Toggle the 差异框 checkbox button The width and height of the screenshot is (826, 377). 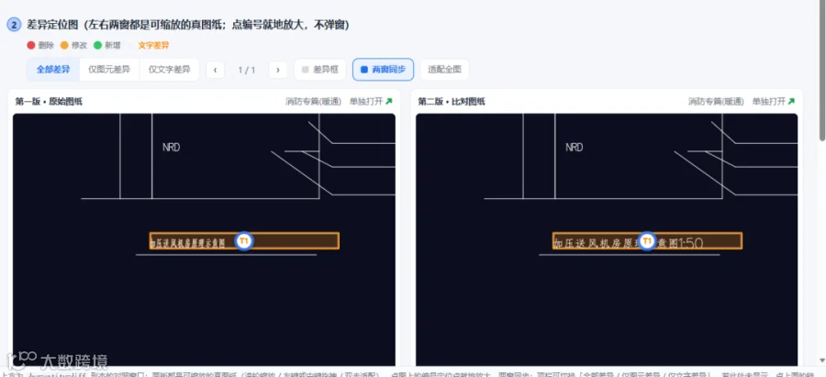point(319,70)
